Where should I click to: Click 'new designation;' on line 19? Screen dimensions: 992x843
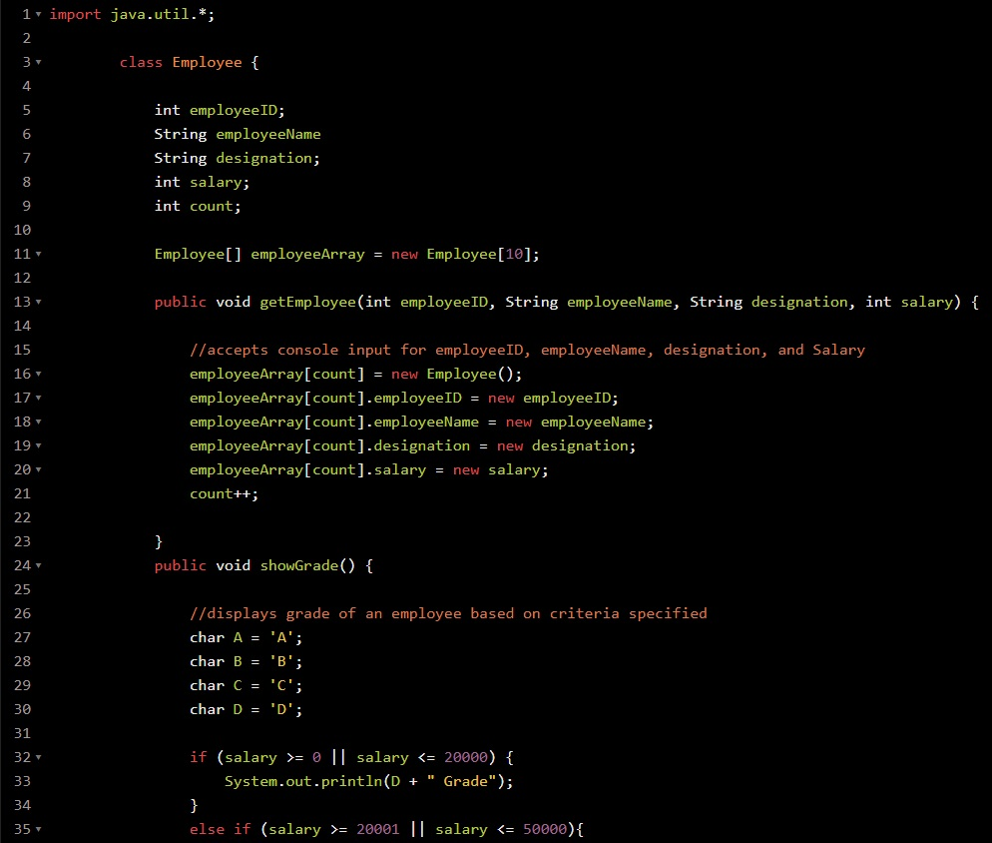(566, 446)
